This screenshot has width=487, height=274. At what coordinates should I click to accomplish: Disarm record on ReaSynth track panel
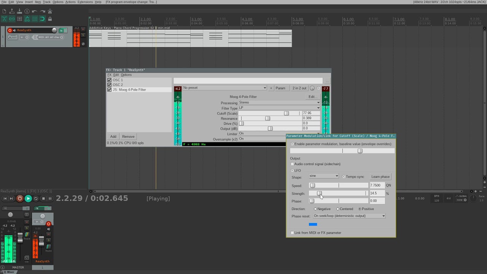(10, 30)
